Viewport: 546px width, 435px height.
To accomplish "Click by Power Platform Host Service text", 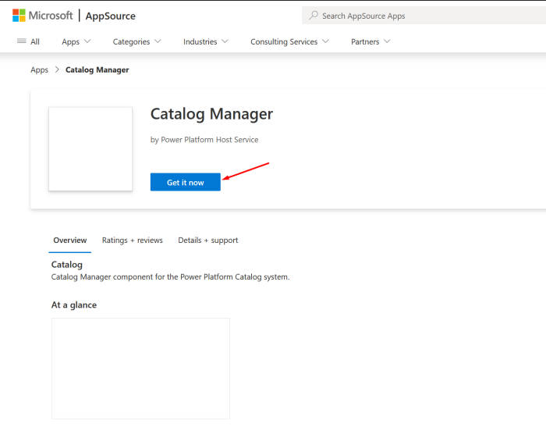I will (204, 140).
